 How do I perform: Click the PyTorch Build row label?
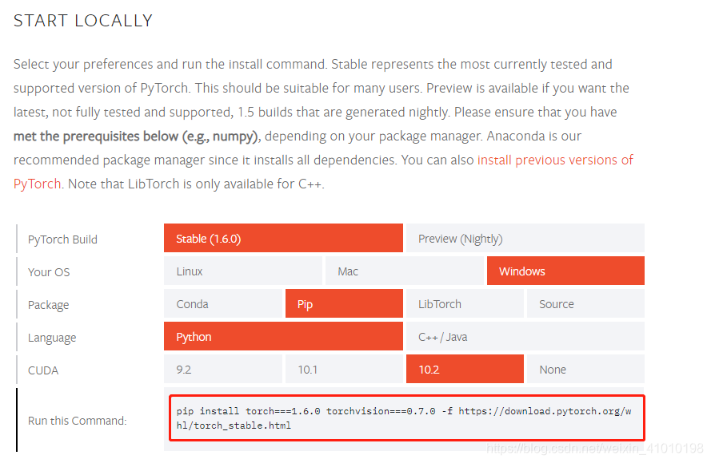pyautogui.click(x=62, y=239)
